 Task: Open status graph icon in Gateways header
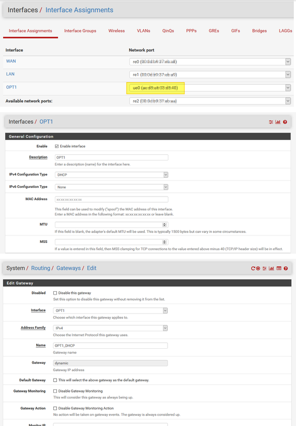tap(272, 268)
